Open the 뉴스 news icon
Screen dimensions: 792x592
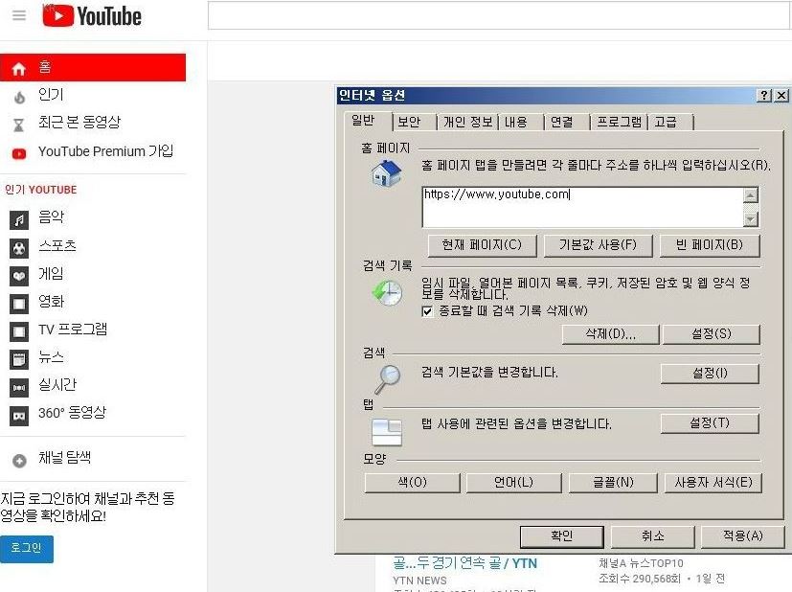[x=19, y=359]
